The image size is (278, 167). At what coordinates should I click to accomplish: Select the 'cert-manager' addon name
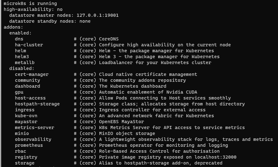(32, 74)
